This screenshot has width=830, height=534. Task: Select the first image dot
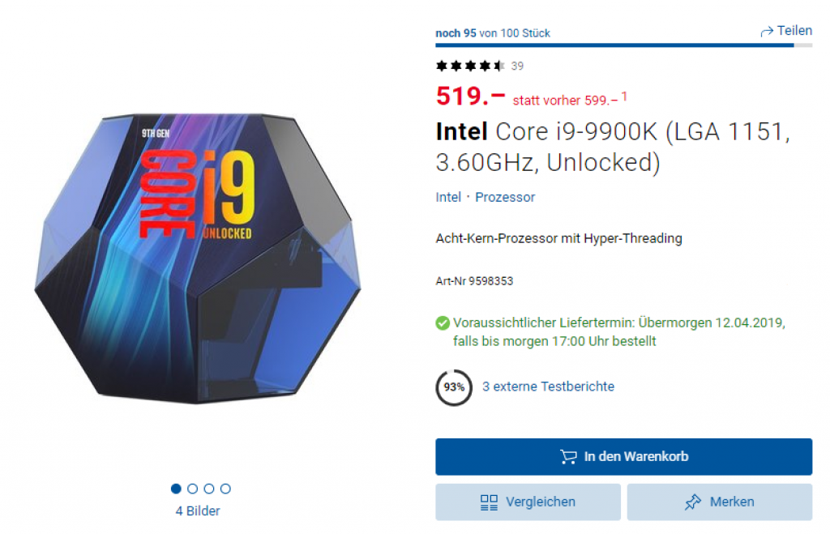point(176,489)
